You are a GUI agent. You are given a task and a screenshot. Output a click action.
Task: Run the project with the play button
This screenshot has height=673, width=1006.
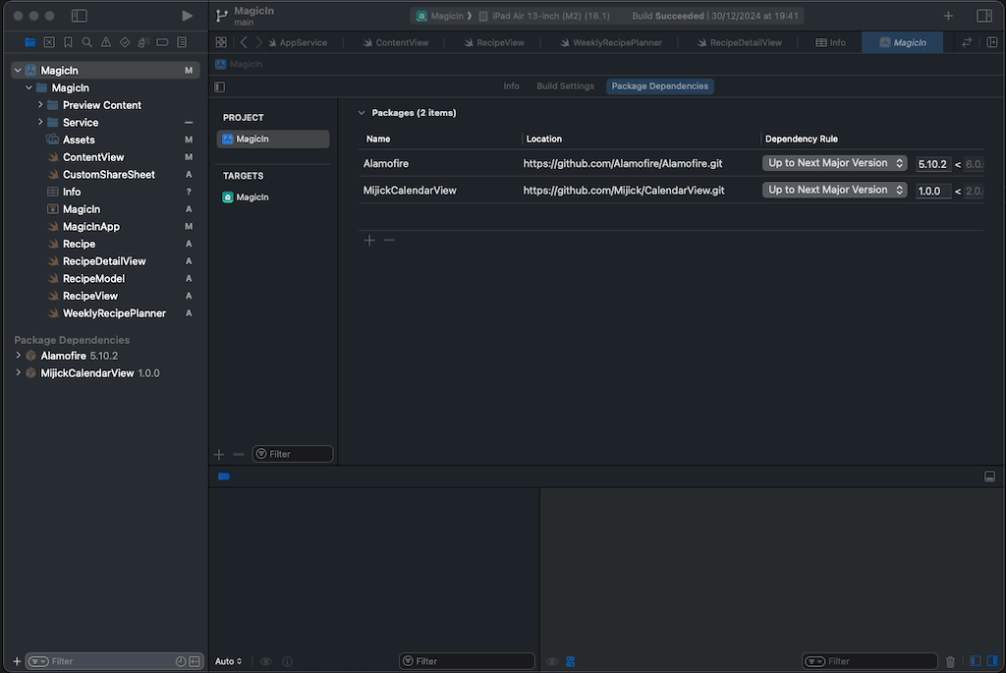188,16
